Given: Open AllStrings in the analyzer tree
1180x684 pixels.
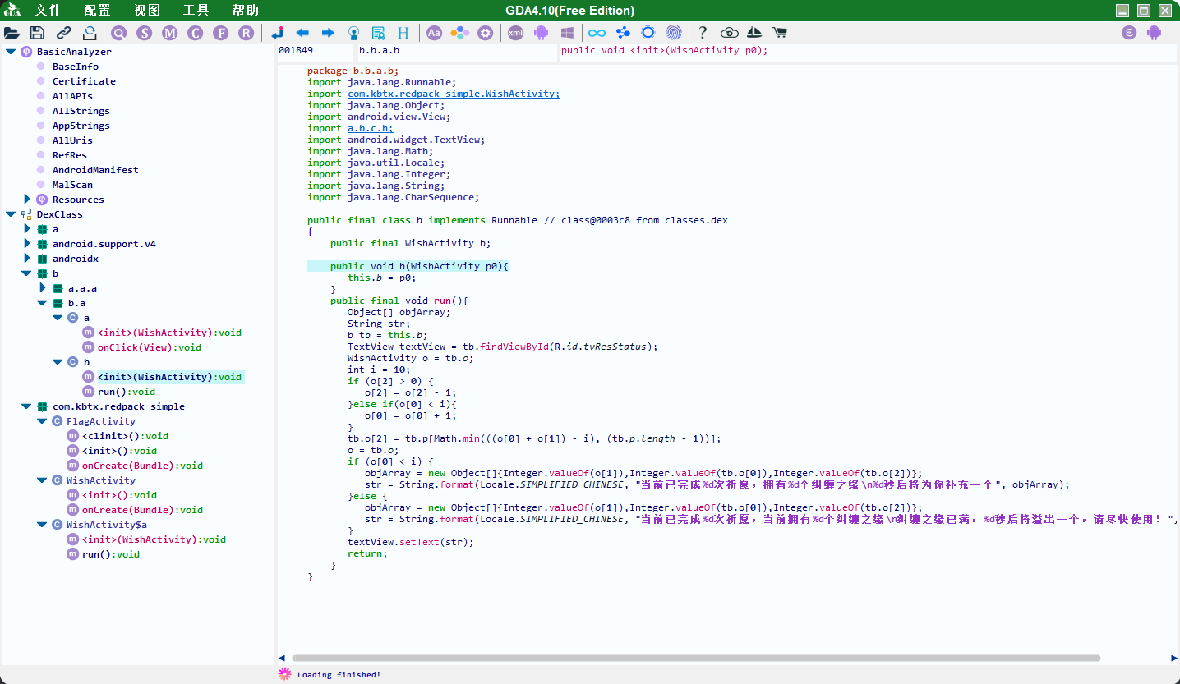Looking at the screenshot, I should tap(81, 111).
